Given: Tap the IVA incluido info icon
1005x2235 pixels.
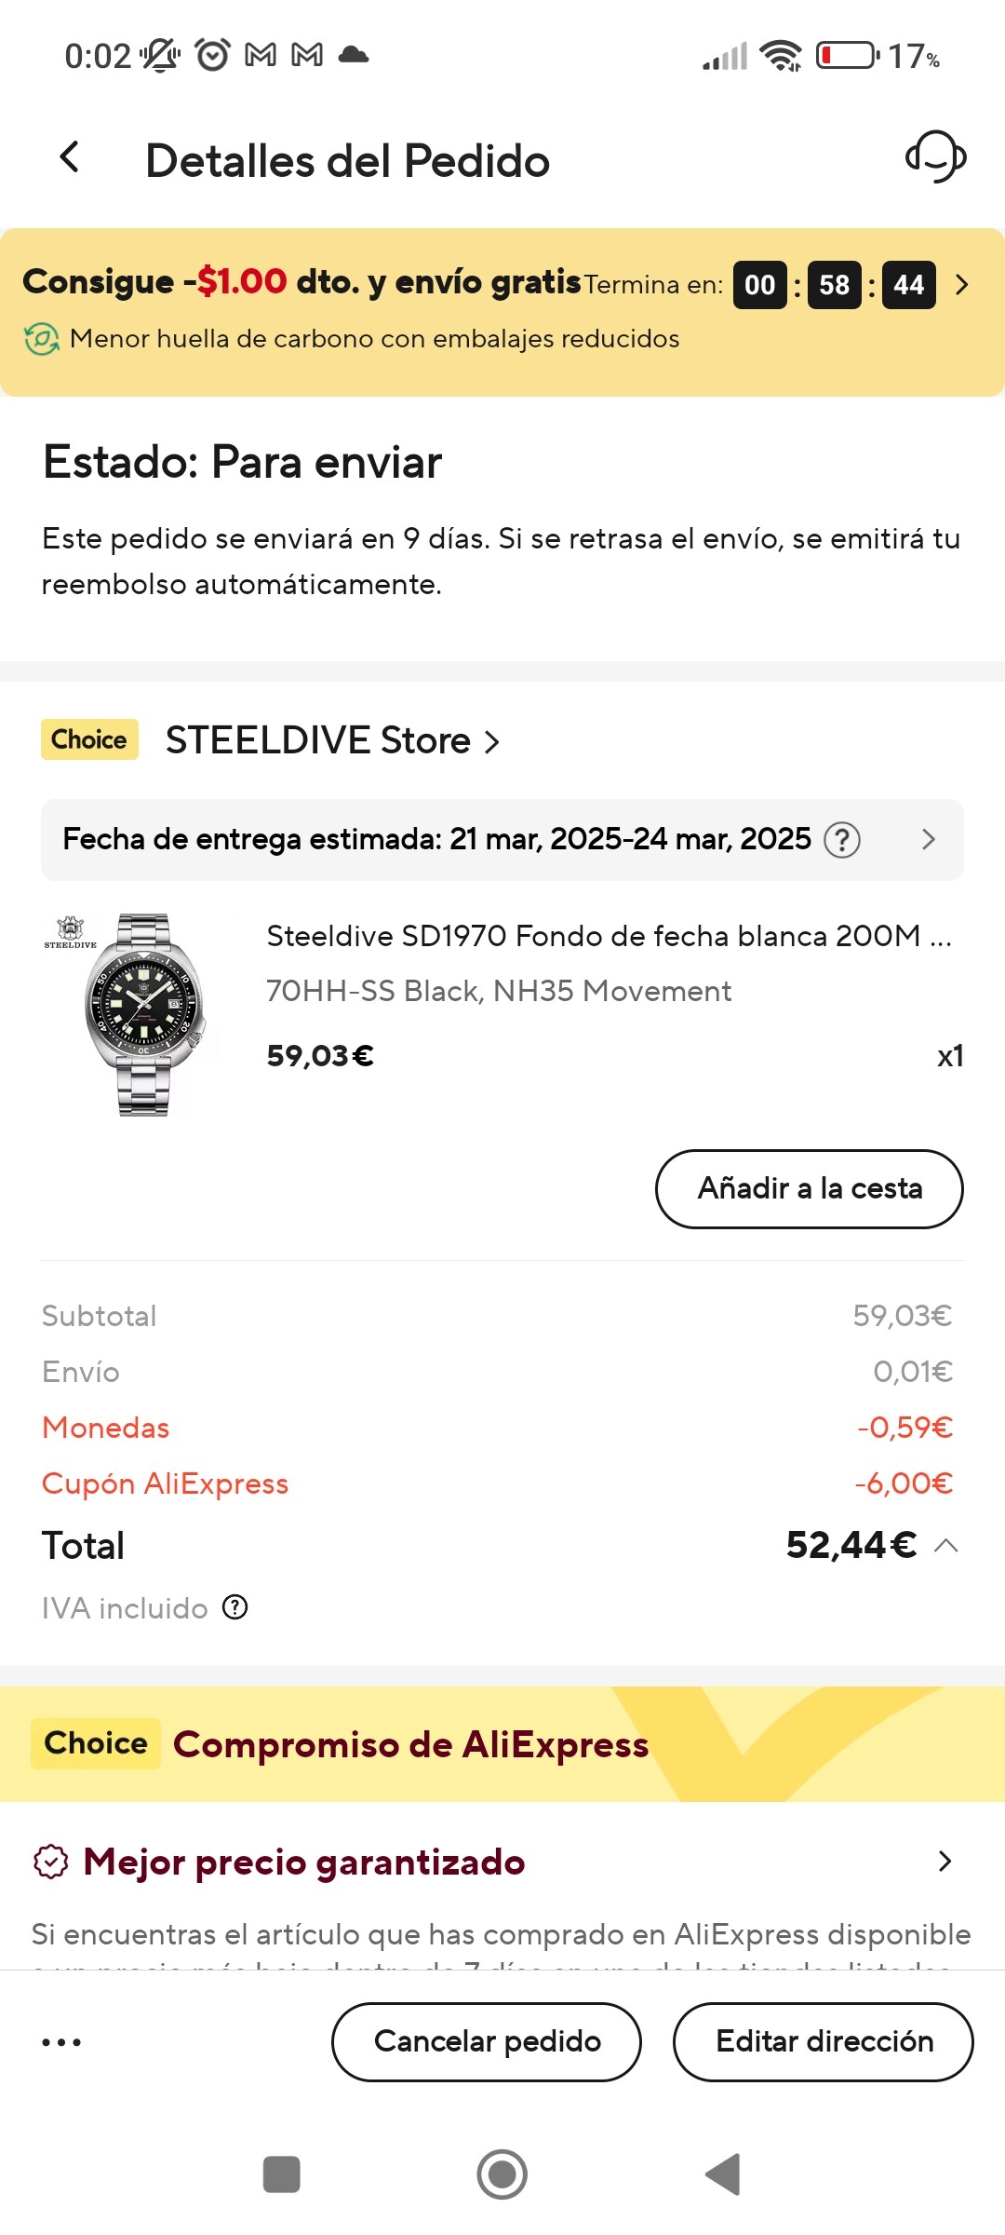Looking at the screenshot, I should click(x=235, y=1607).
